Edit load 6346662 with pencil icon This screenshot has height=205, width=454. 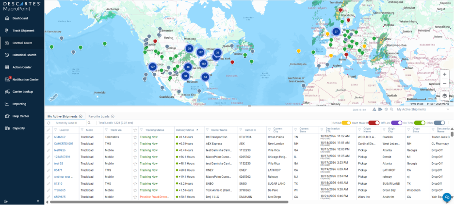click(x=49, y=137)
